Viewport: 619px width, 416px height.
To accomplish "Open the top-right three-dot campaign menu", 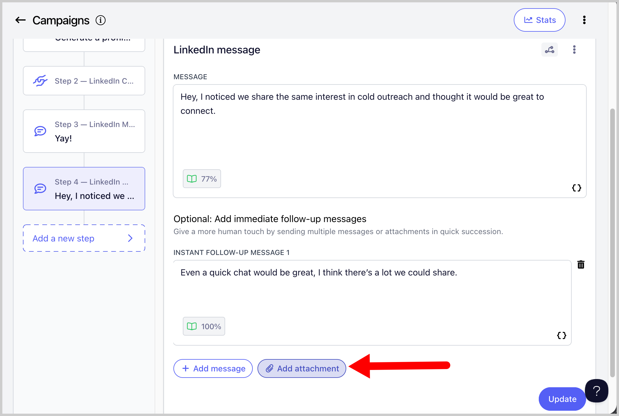I will (584, 20).
